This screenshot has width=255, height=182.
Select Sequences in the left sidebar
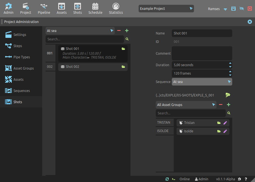tap(21, 91)
